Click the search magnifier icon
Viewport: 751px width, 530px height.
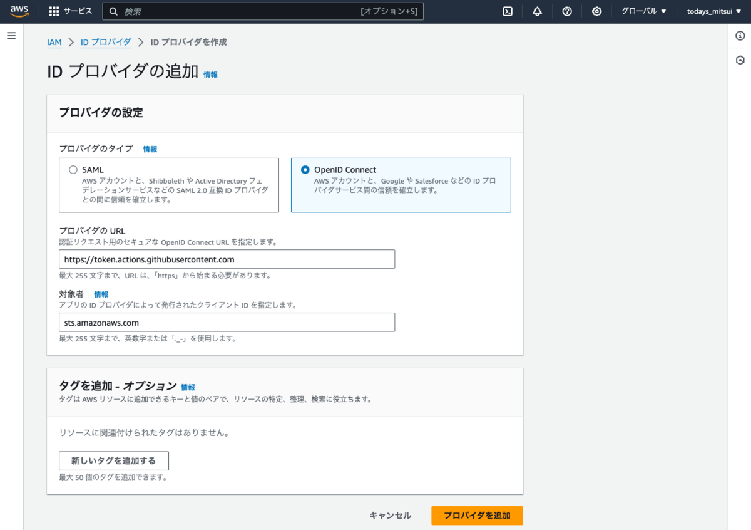pos(114,11)
